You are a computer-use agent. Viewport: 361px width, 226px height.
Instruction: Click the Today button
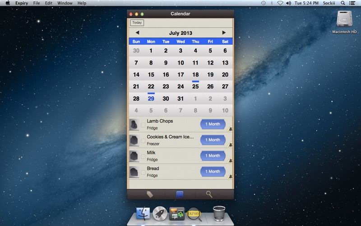click(137, 23)
